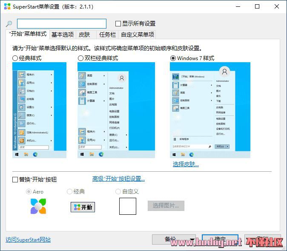
Task: Go to the 任务栏 tab
Action: [x=107, y=35]
